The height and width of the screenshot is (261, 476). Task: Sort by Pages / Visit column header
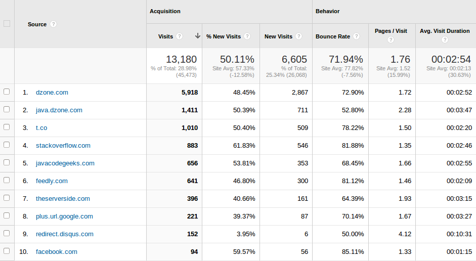click(x=391, y=31)
